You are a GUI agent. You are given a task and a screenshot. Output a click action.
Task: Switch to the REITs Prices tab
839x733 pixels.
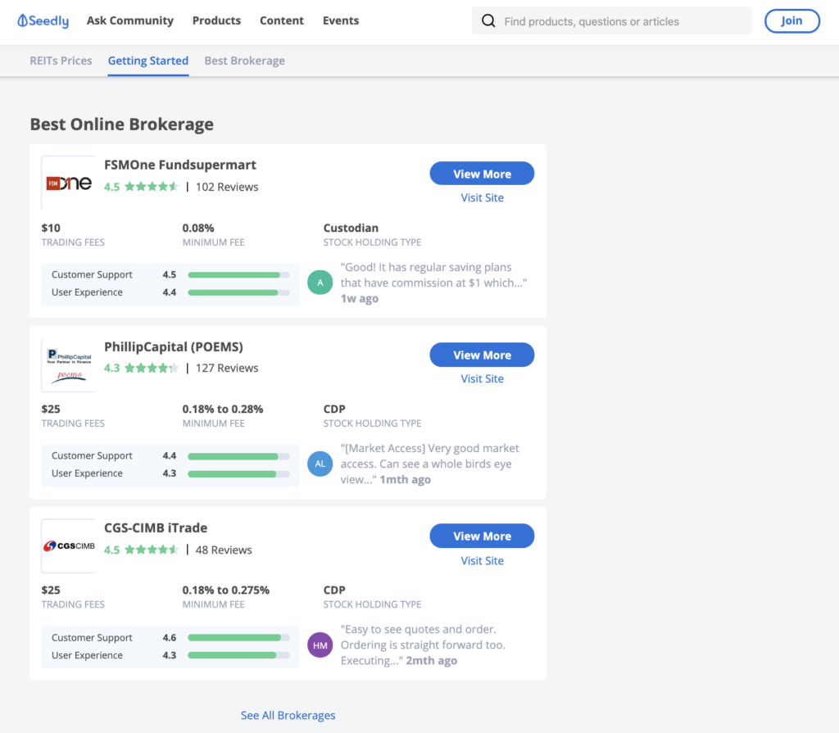pos(61,61)
